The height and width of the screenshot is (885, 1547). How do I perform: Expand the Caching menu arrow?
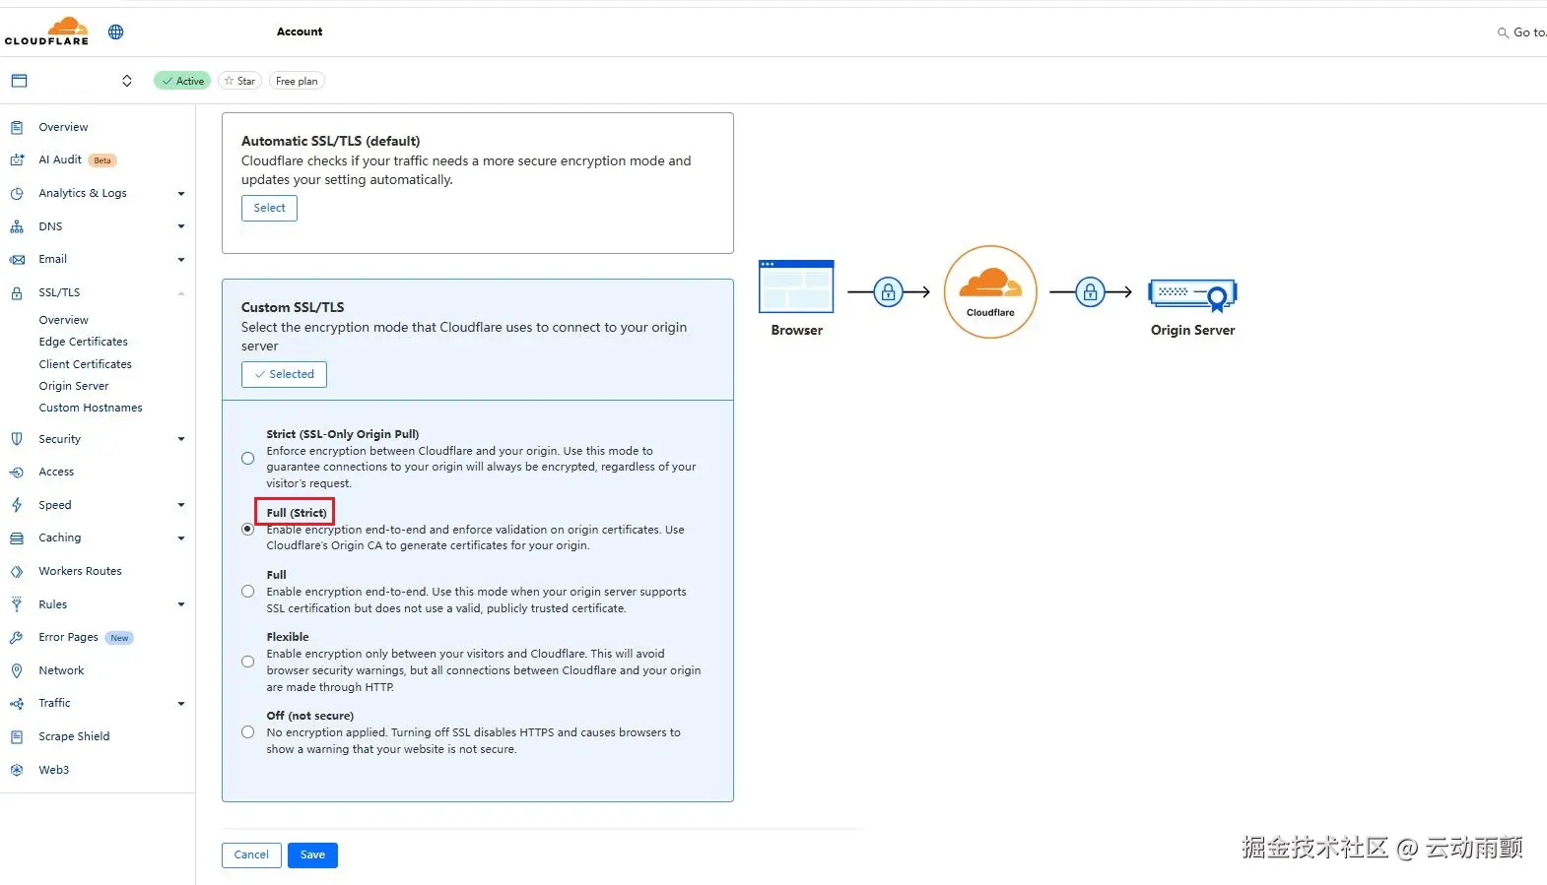(181, 538)
